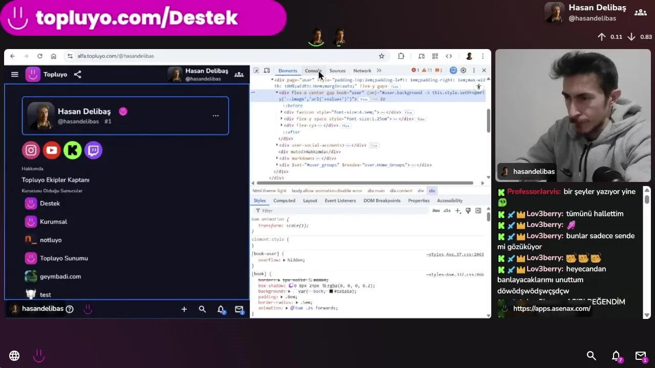Open the members icon in Topluyo header

239,75
